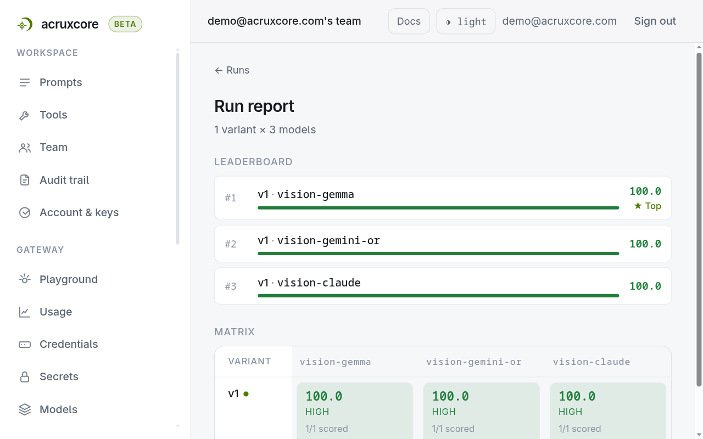
Task: Click the BETA badge
Action: pos(125,24)
